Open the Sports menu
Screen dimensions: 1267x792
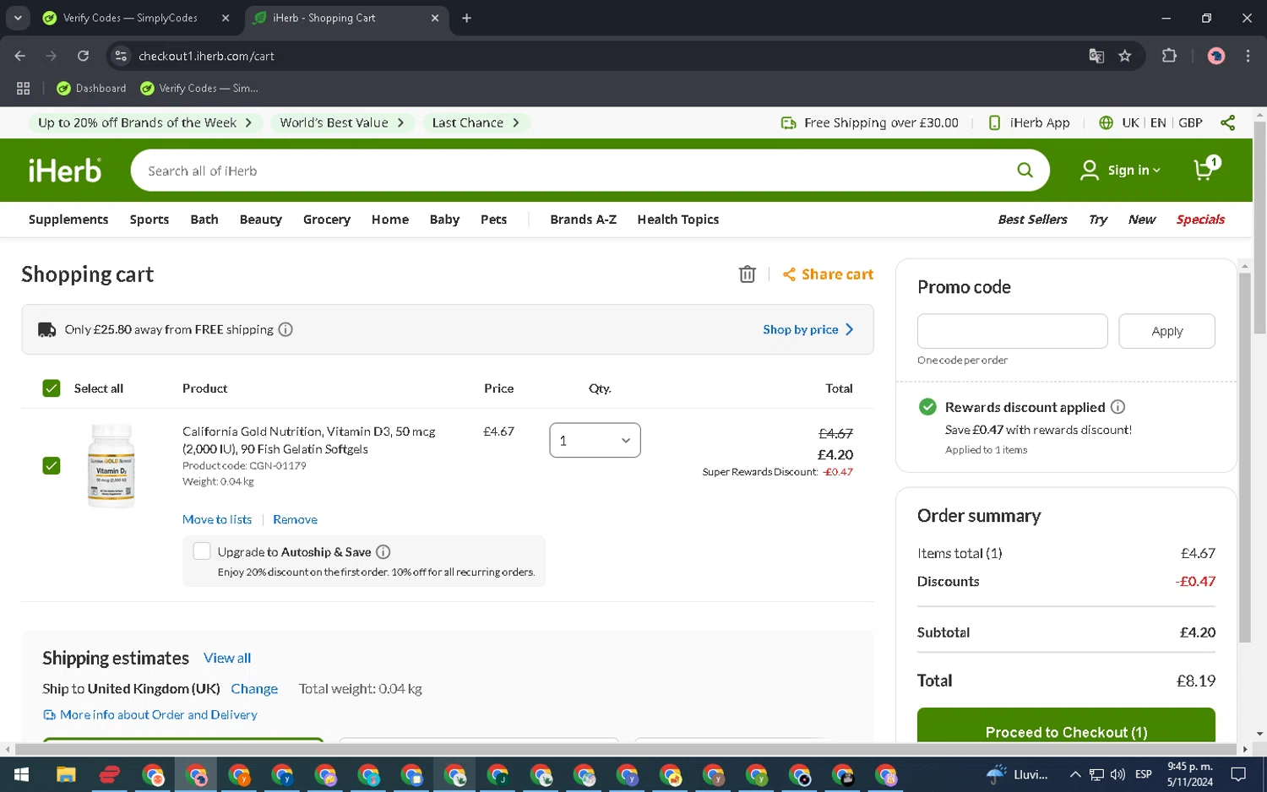(x=150, y=220)
